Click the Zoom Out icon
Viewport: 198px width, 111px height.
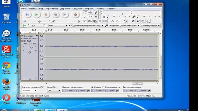(138, 21)
